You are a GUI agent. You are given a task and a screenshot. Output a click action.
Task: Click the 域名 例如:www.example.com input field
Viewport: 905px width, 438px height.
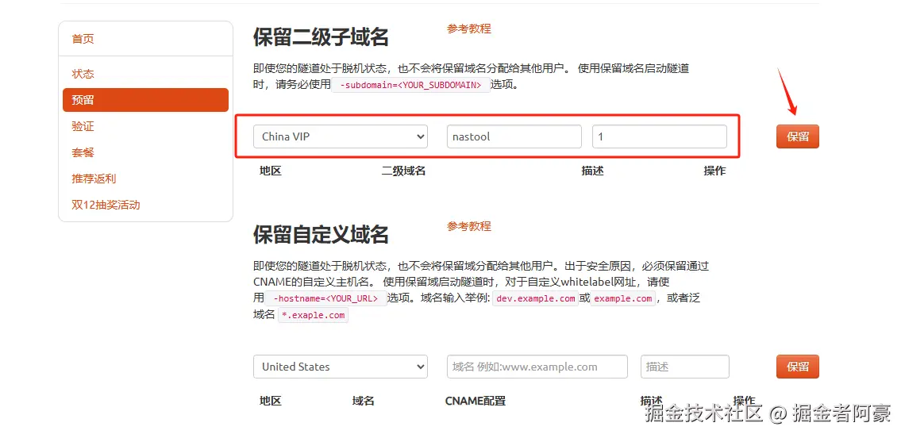(x=537, y=367)
